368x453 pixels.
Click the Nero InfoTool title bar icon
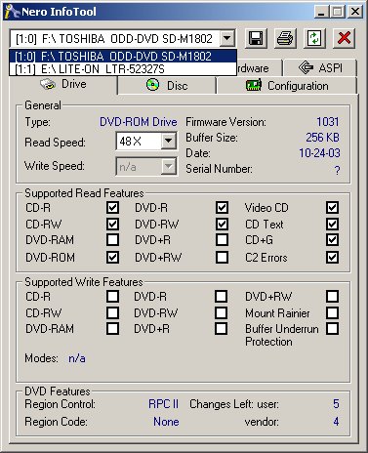coord(13,12)
